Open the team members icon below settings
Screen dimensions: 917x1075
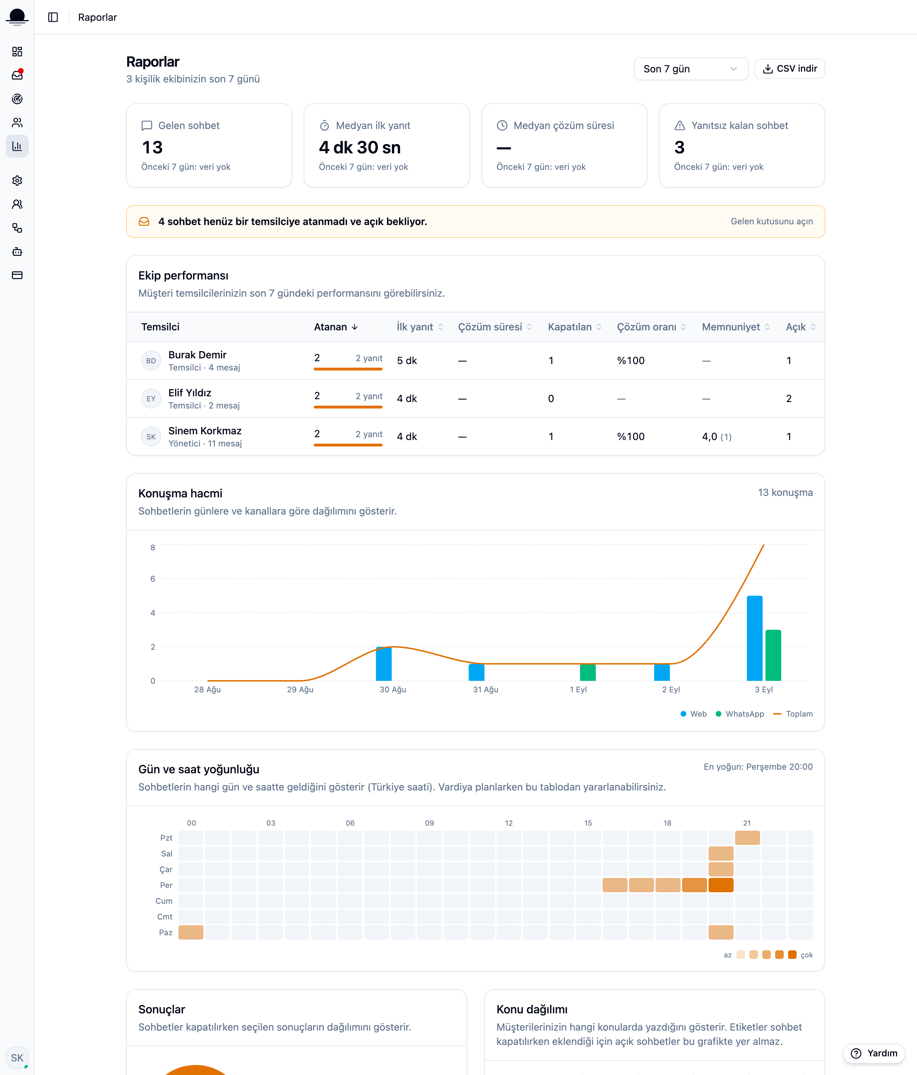point(17,204)
